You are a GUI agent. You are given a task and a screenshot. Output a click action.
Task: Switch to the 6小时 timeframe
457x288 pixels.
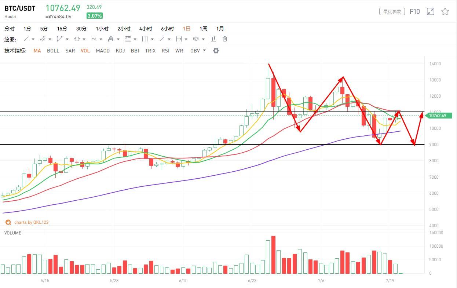(x=167, y=29)
